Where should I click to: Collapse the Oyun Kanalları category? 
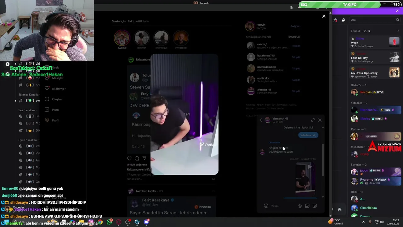[x=29, y=140]
